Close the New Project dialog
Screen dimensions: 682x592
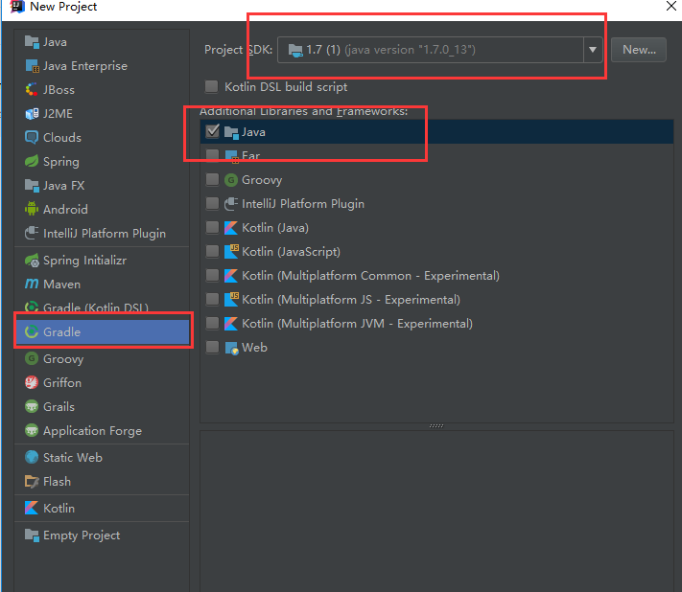(671, 6)
